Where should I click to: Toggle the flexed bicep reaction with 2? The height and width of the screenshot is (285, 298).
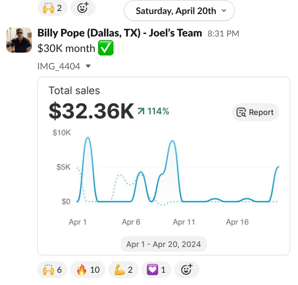123,270
